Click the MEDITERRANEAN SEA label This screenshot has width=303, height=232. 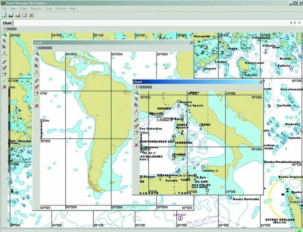click(x=157, y=141)
